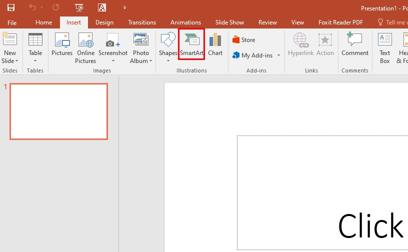Expand the My Add-ins dropdown arrow
This screenshot has height=252, width=408.
click(278, 55)
